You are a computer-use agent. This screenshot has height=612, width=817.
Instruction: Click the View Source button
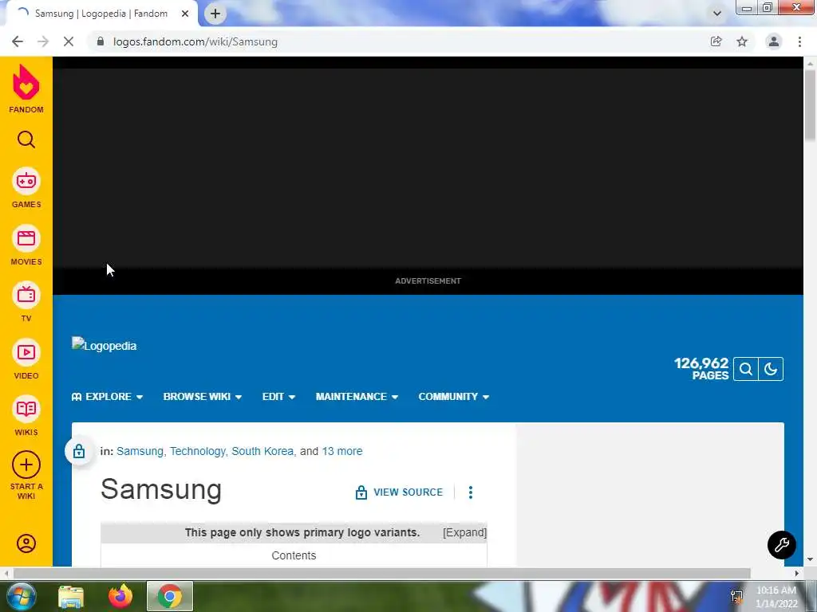point(399,492)
